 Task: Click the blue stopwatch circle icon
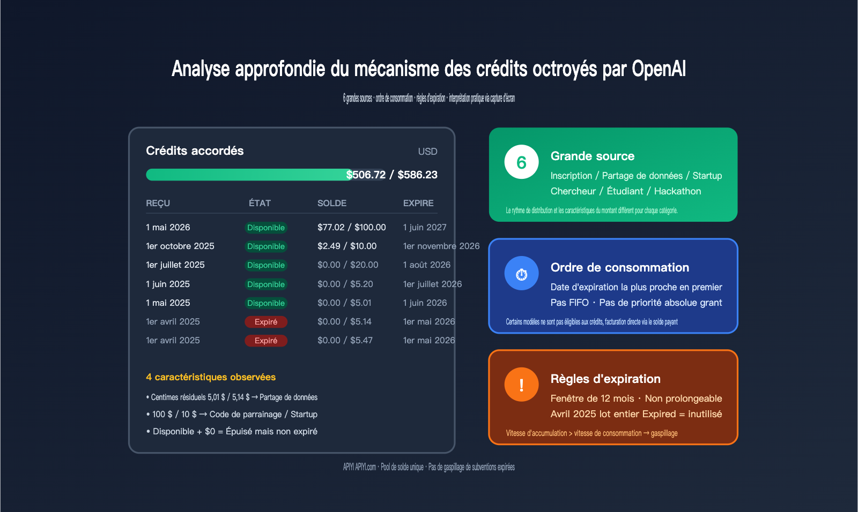point(521,273)
